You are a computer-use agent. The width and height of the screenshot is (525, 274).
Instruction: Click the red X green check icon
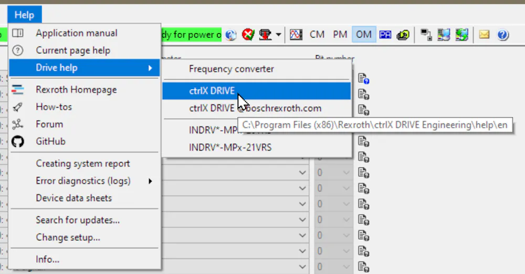(x=248, y=35)
